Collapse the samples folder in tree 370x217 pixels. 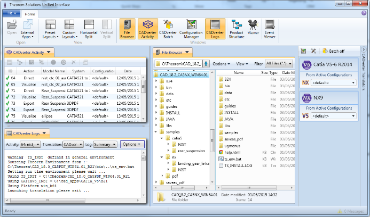pos(156,132)
